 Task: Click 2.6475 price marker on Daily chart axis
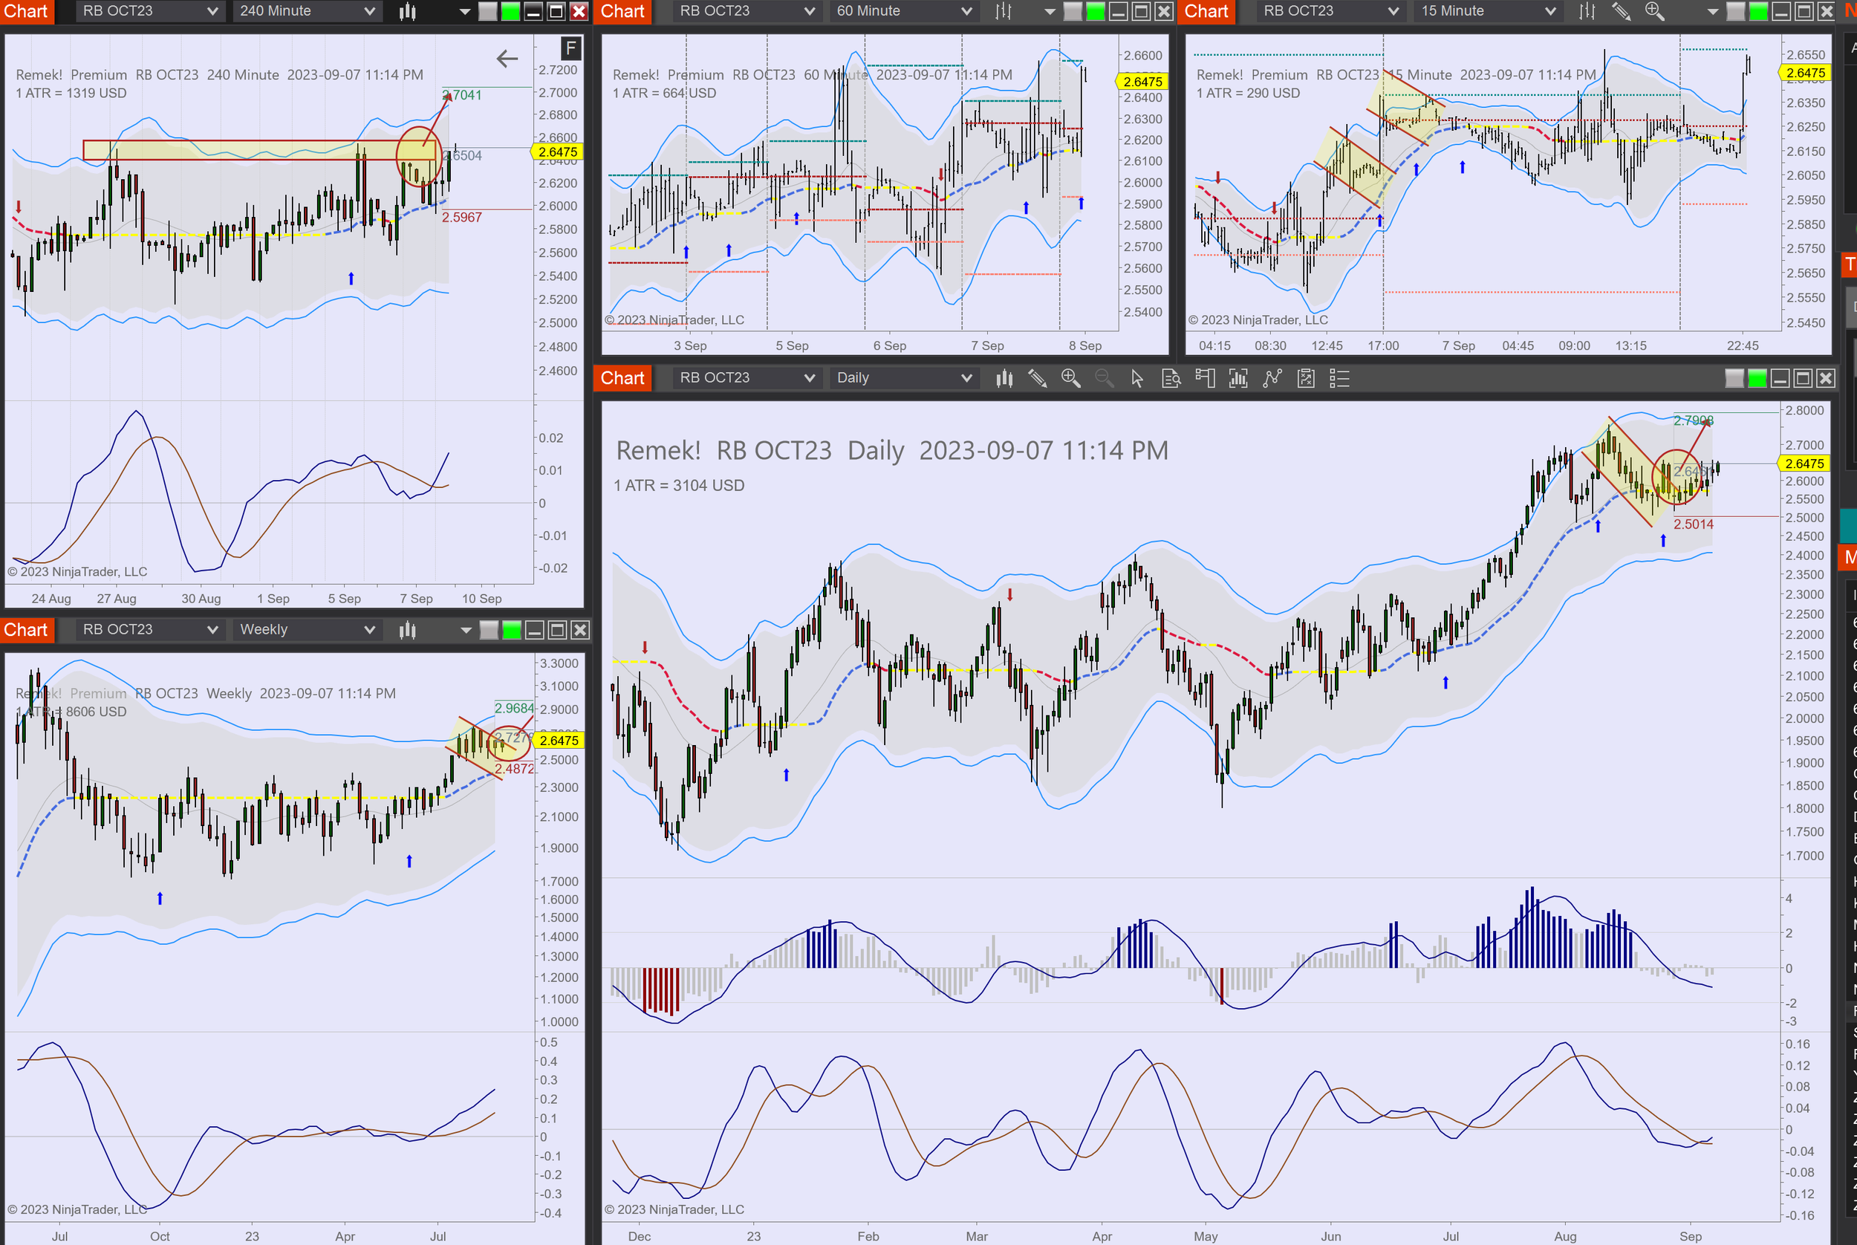pos(1803,464)
